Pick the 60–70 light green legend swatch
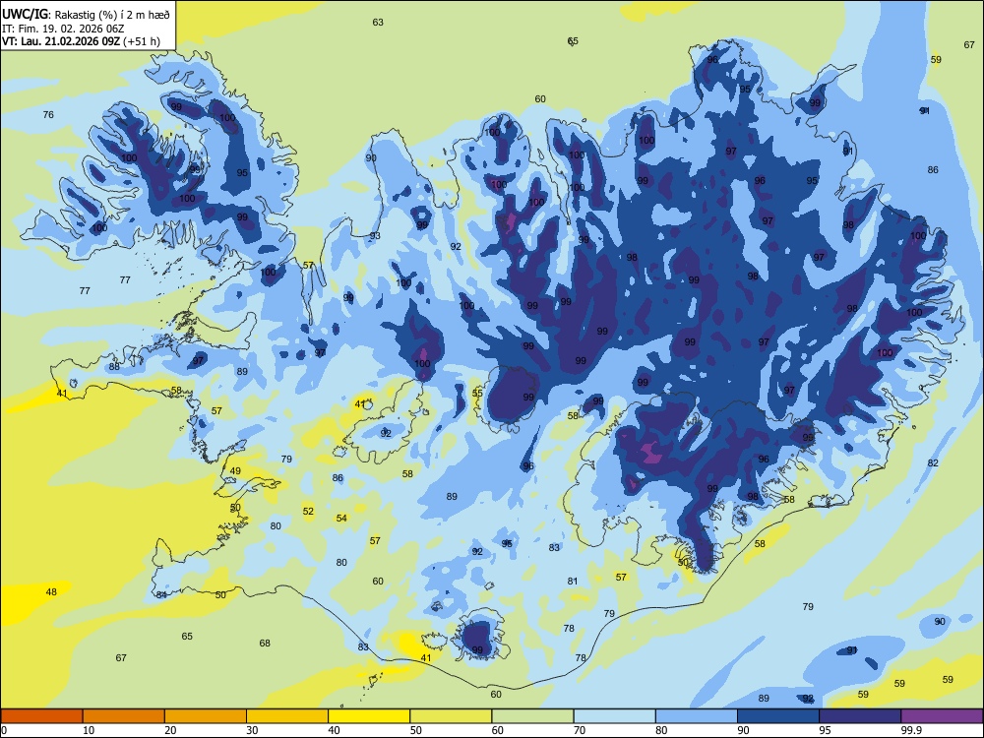The width and height of the screenshot is (984, 738). [532, 716]
